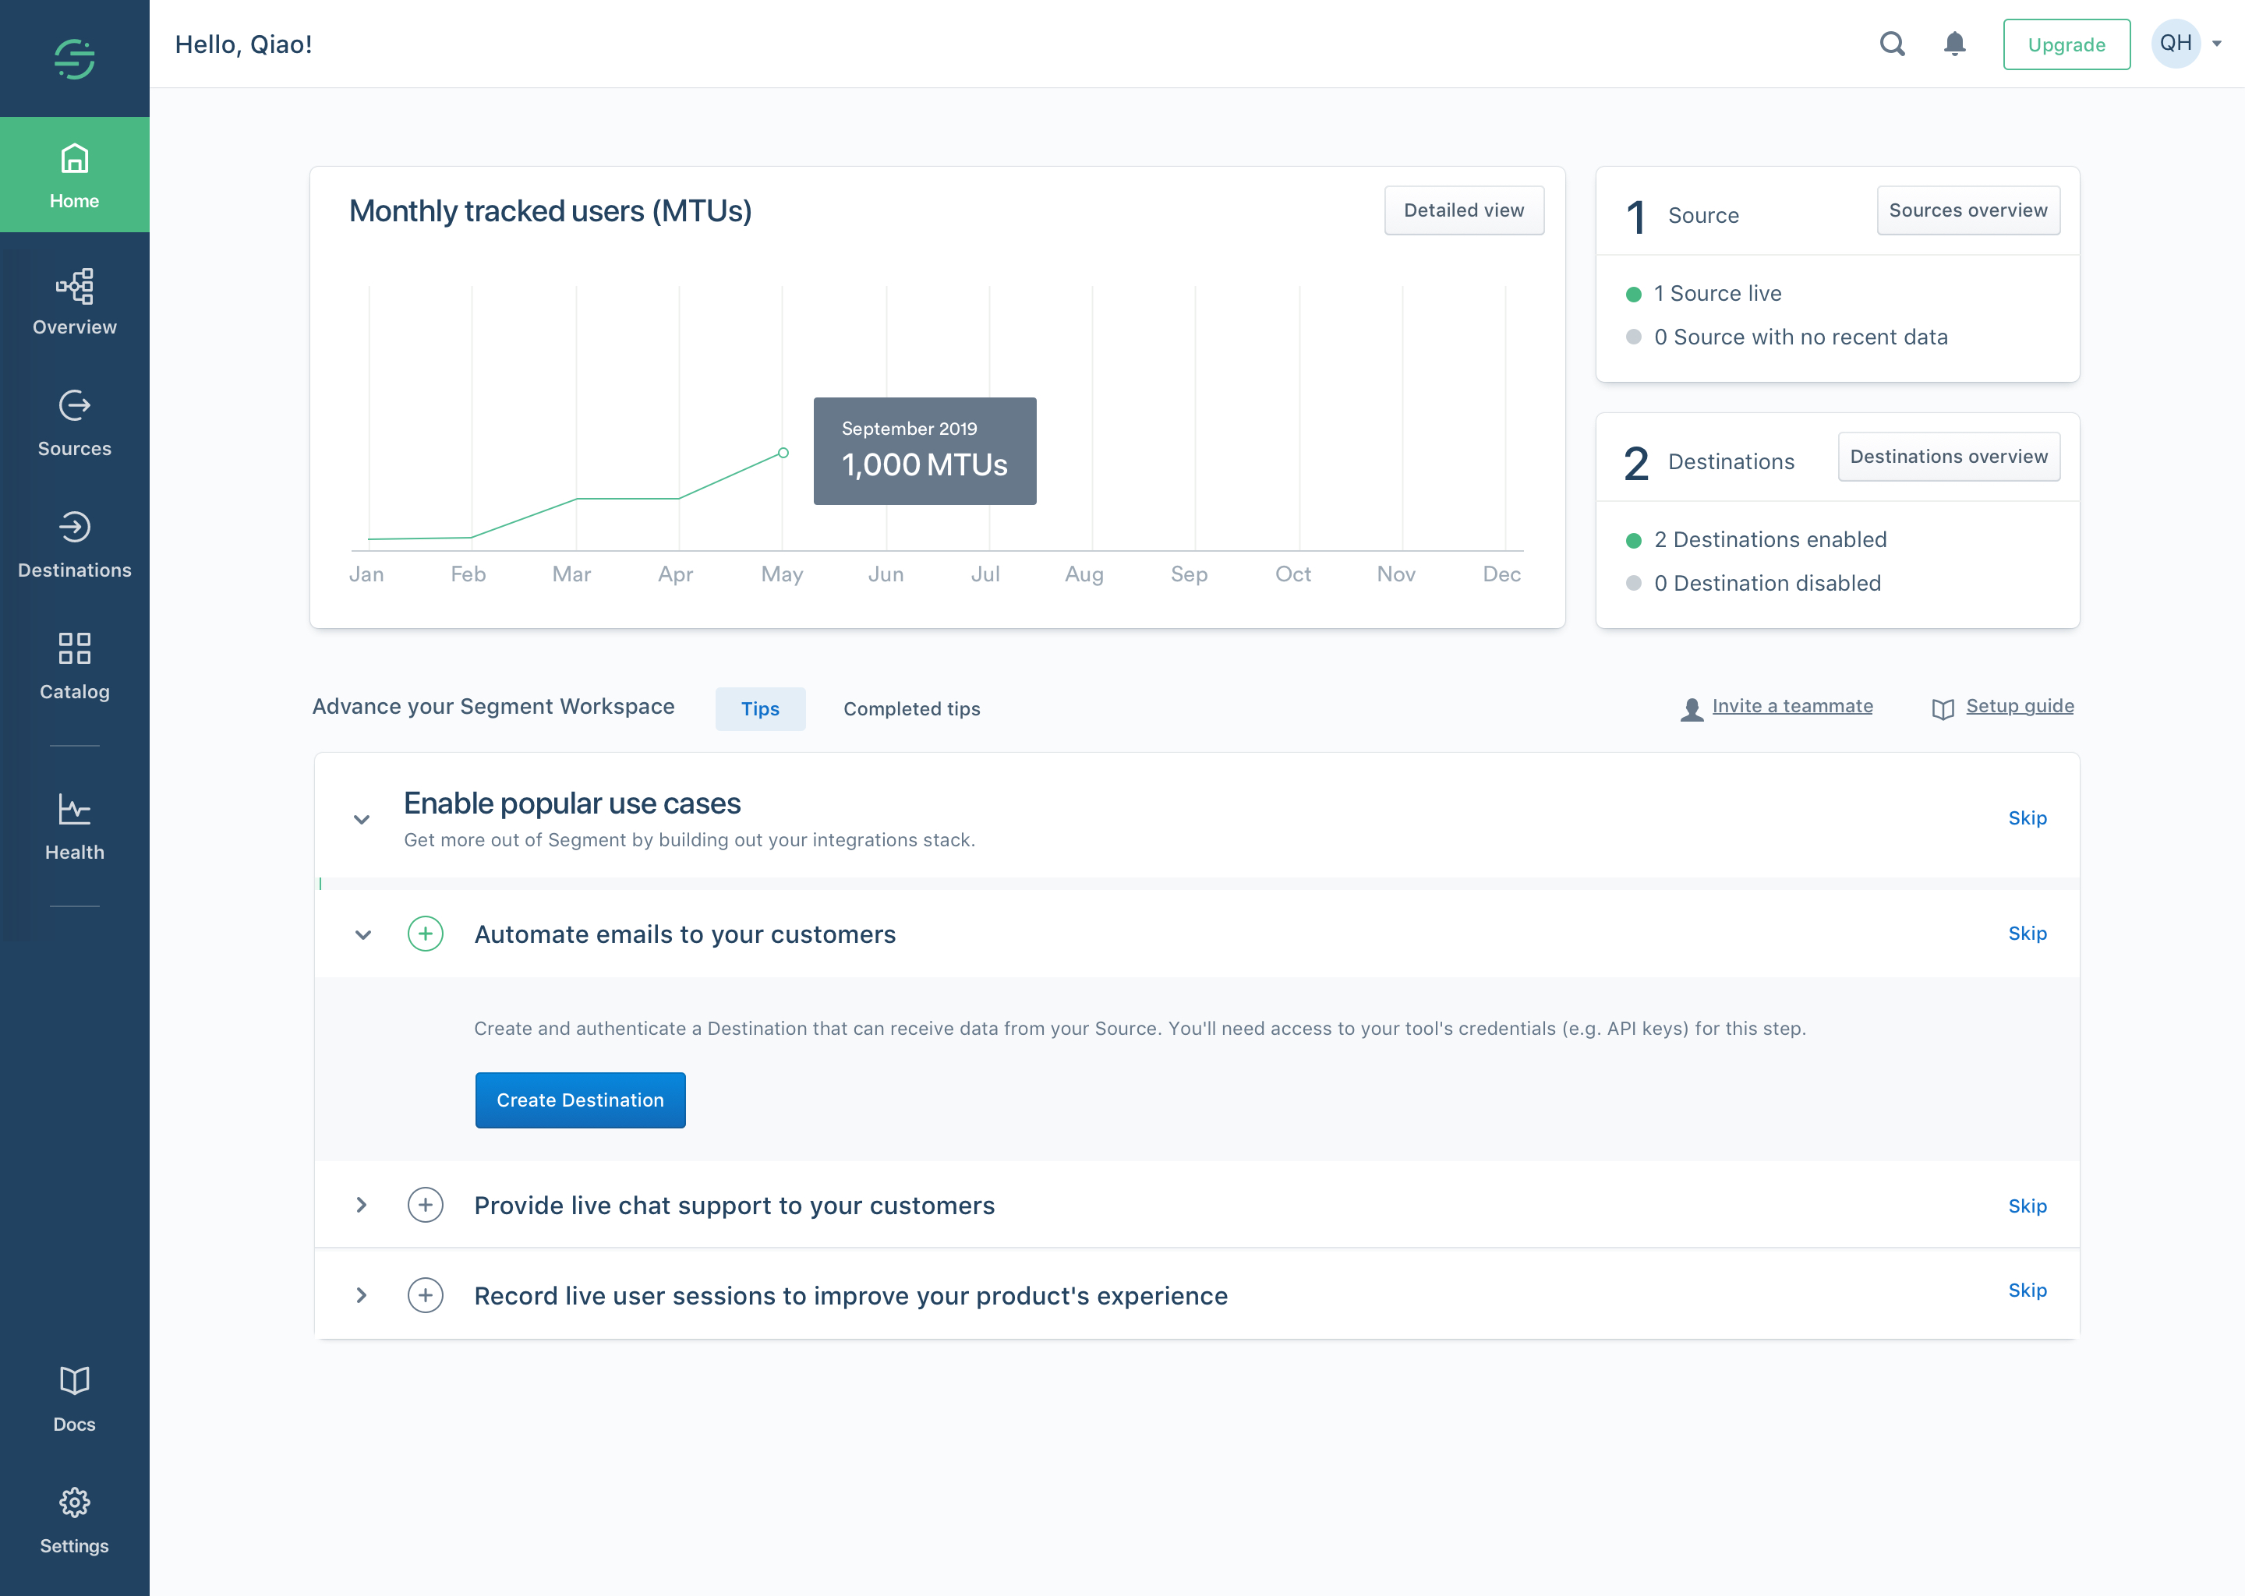Click the person icon beside Invite a teammate
The height and width of the screenshot is (1596, 2245).
click(1692, 710)
